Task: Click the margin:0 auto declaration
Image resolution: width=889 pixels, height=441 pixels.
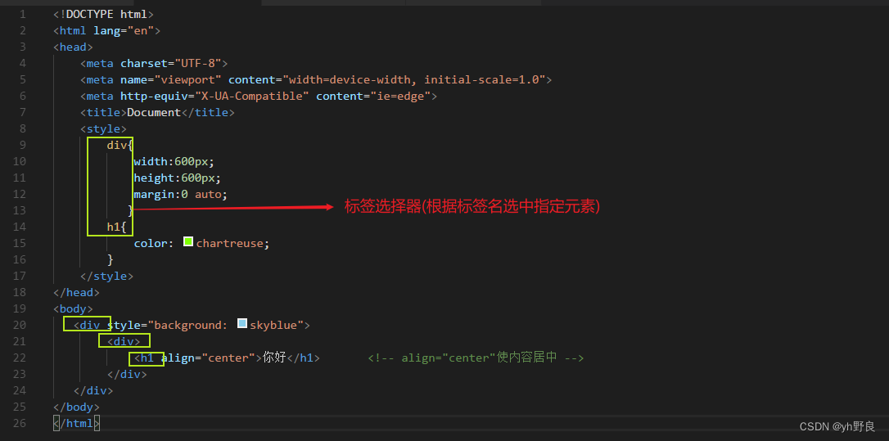Action: (x=181, y=194)
